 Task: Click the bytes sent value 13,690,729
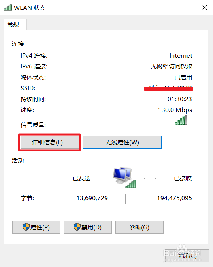point(92,198)
